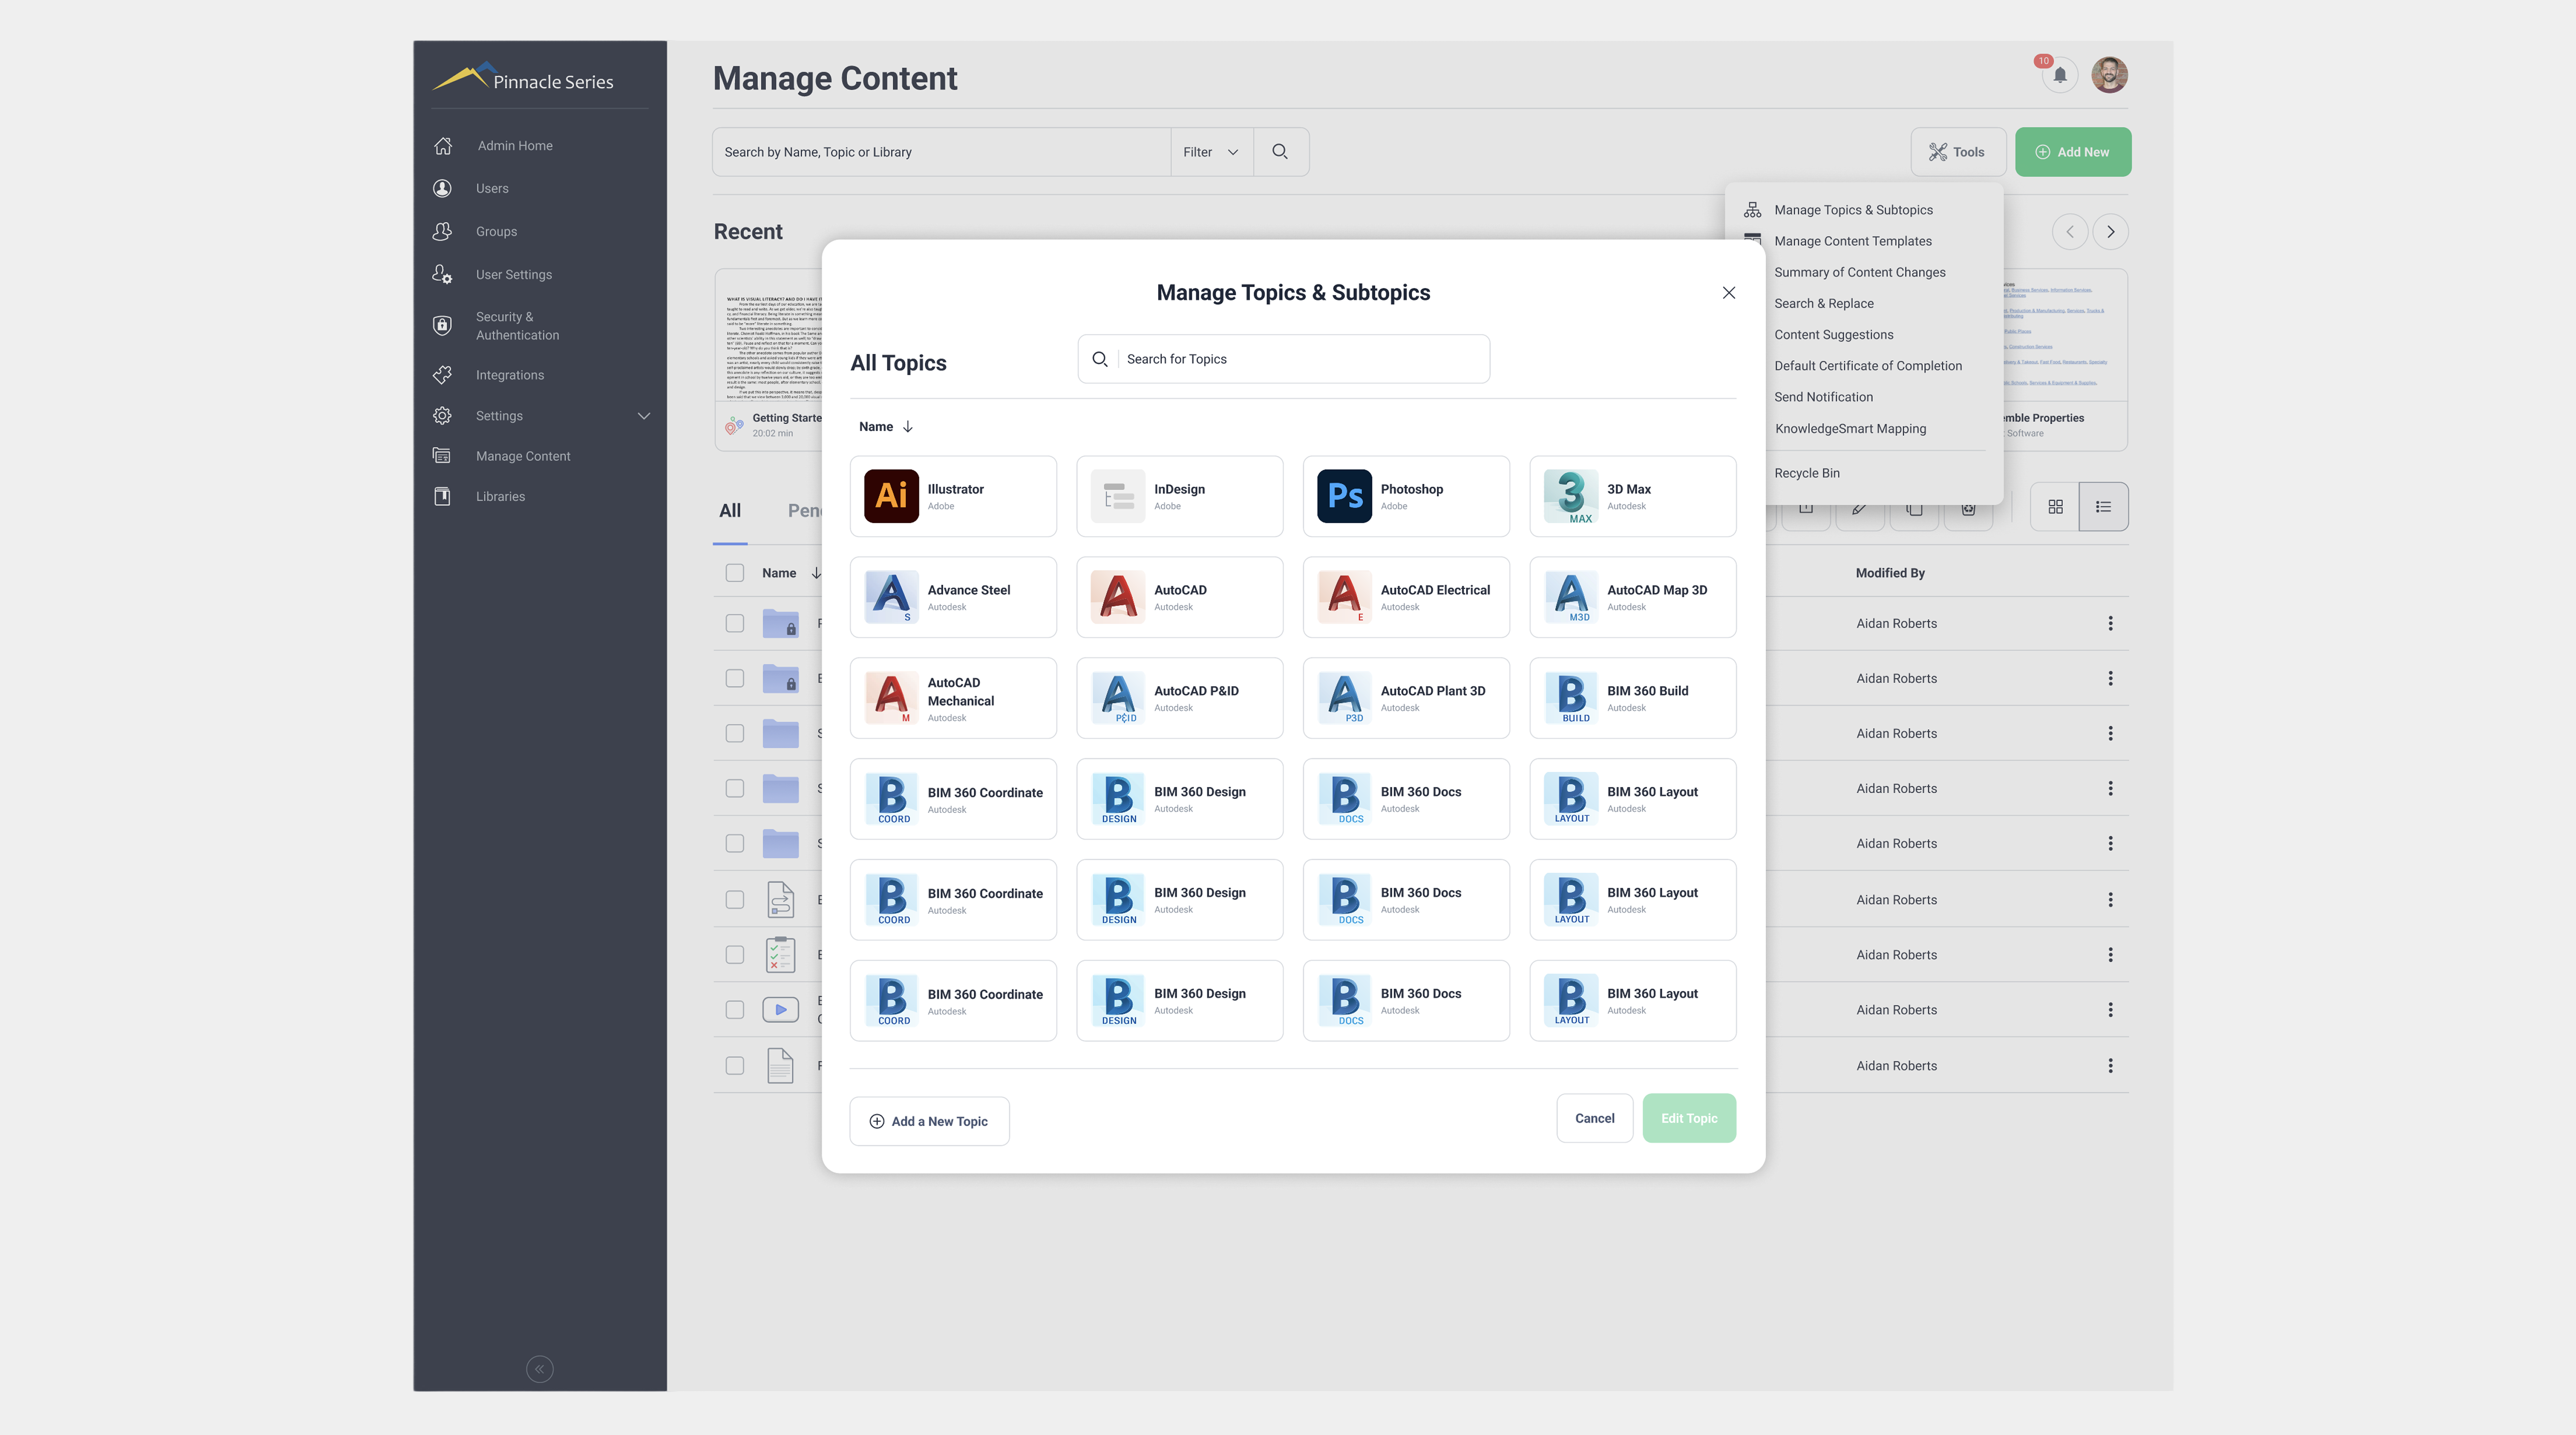Choose Search & Replace menu item

(x=1824, y=304)
